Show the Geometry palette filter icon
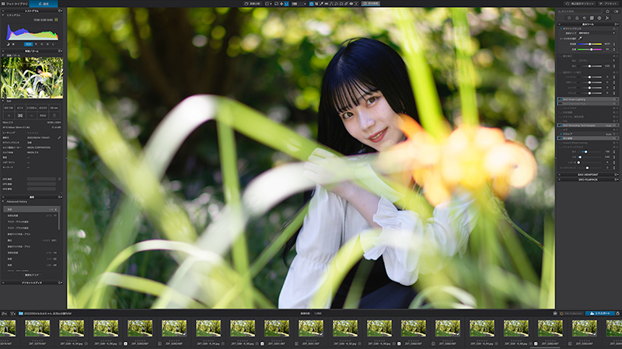The image size is (622, 349). click(x=592, y=18)
